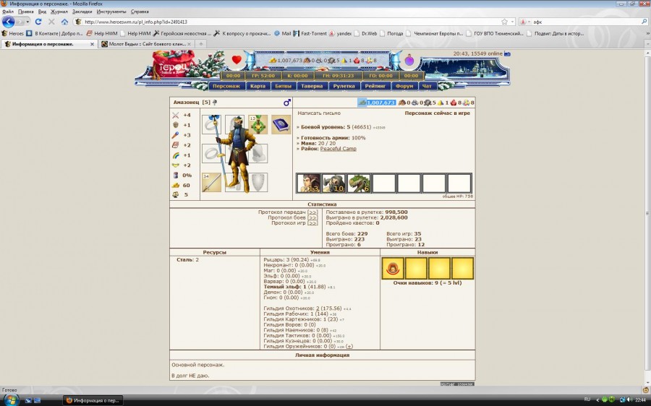
Task: Click the Написать письмо link
Action: (x=319, y=113)
